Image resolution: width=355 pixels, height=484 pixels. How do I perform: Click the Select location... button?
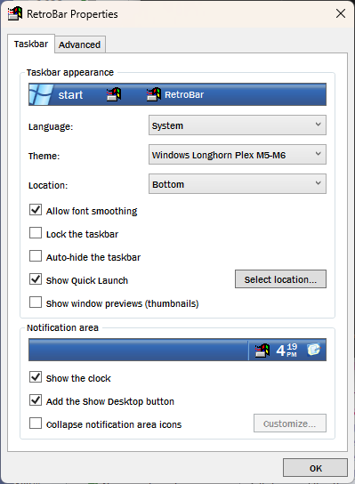(x=280, y=279)
